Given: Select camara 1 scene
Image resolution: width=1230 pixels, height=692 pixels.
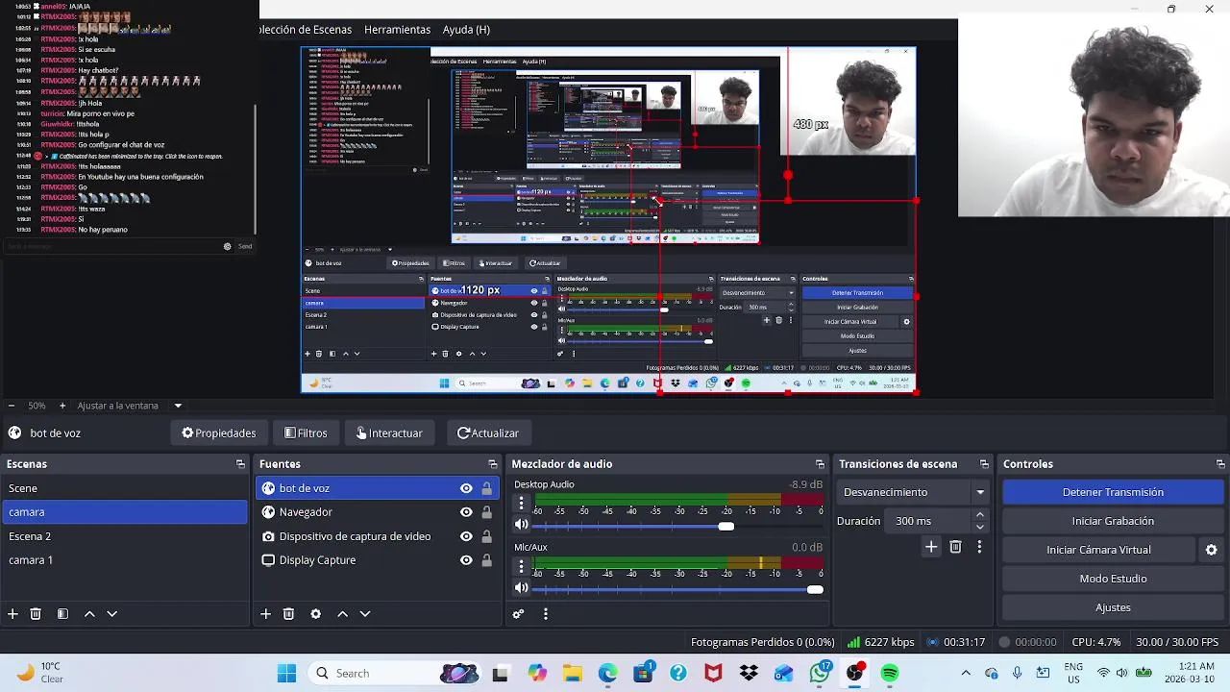Looking at the screenshot, I should pyautogui.click(x=125, y=560).
